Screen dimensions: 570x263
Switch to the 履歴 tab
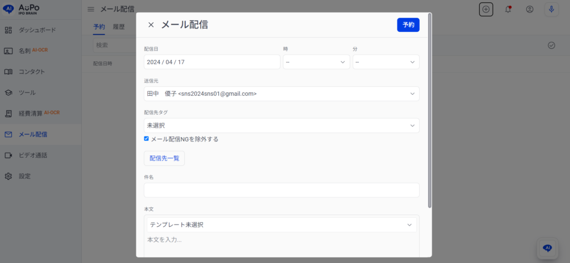point(119,27)
